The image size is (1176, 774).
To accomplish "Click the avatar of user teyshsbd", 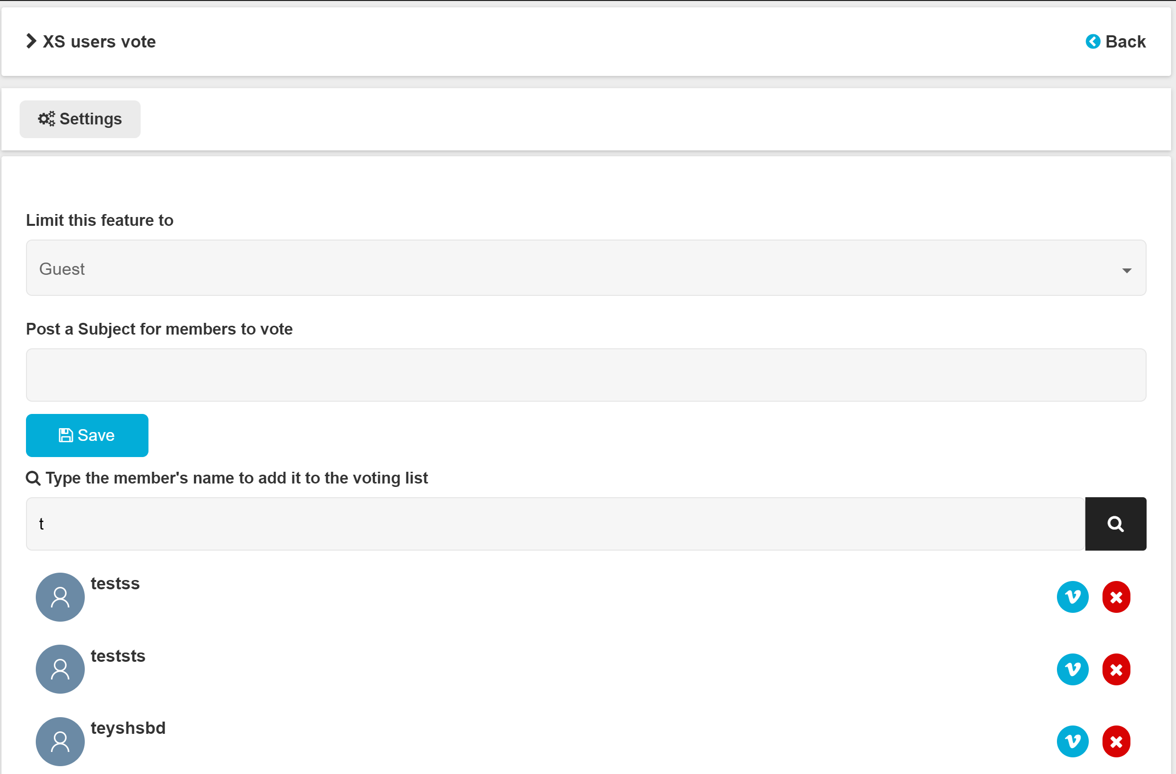I will coord(60,741).
